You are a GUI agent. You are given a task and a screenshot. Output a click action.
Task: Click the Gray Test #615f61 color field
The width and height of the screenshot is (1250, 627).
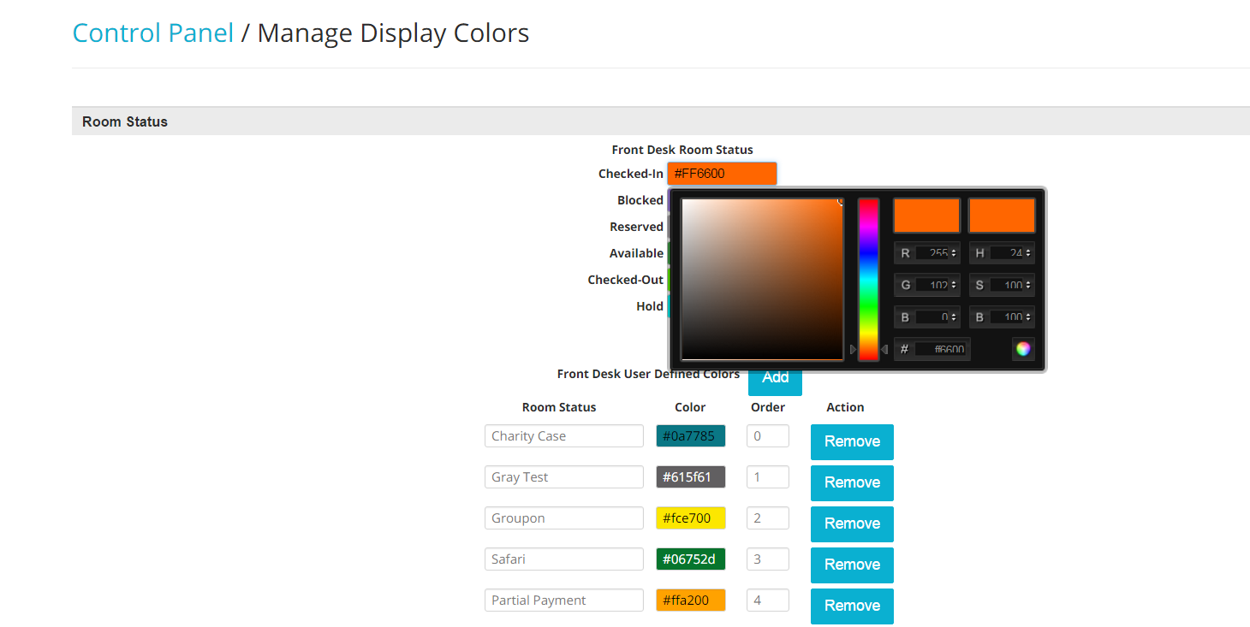pos(691,477)
